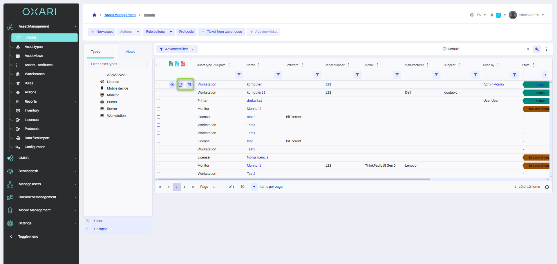Refresh the asset grid
This screenshot has height=264, width=557.
(547, 187)
